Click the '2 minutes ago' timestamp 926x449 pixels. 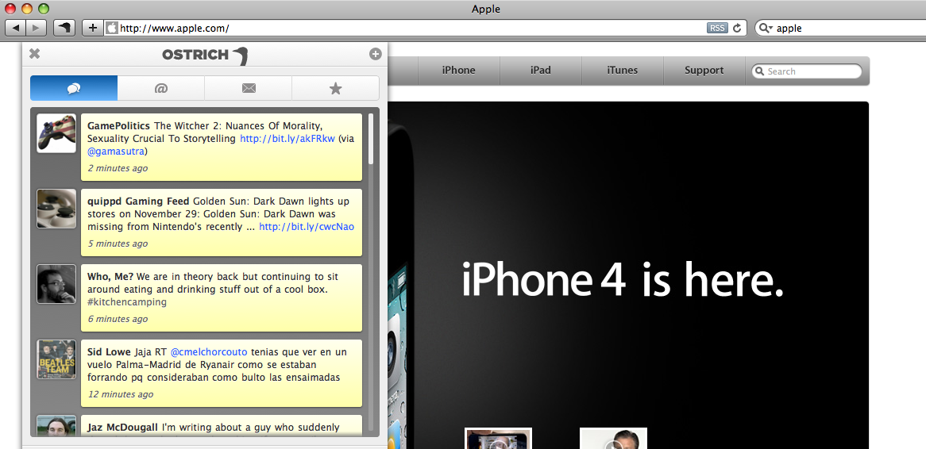[x=118, y=168]
